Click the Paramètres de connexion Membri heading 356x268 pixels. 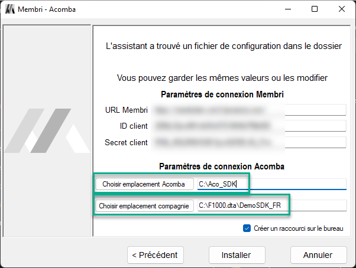(222, 94)
